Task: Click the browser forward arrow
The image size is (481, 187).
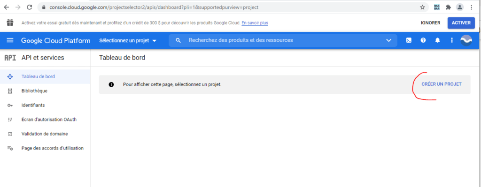Action: click(18, 7)
